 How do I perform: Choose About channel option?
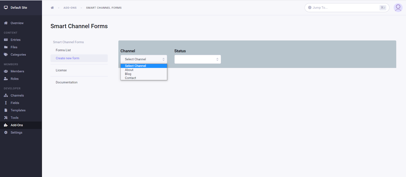[x=144, y=70]
